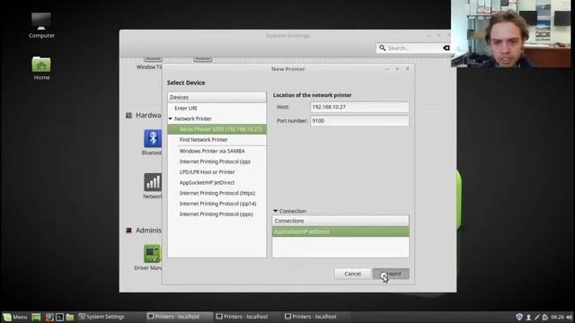Screen dimensions: 575x323
Task: Minimize the New Printer dialog
Action: pos(387,69)
